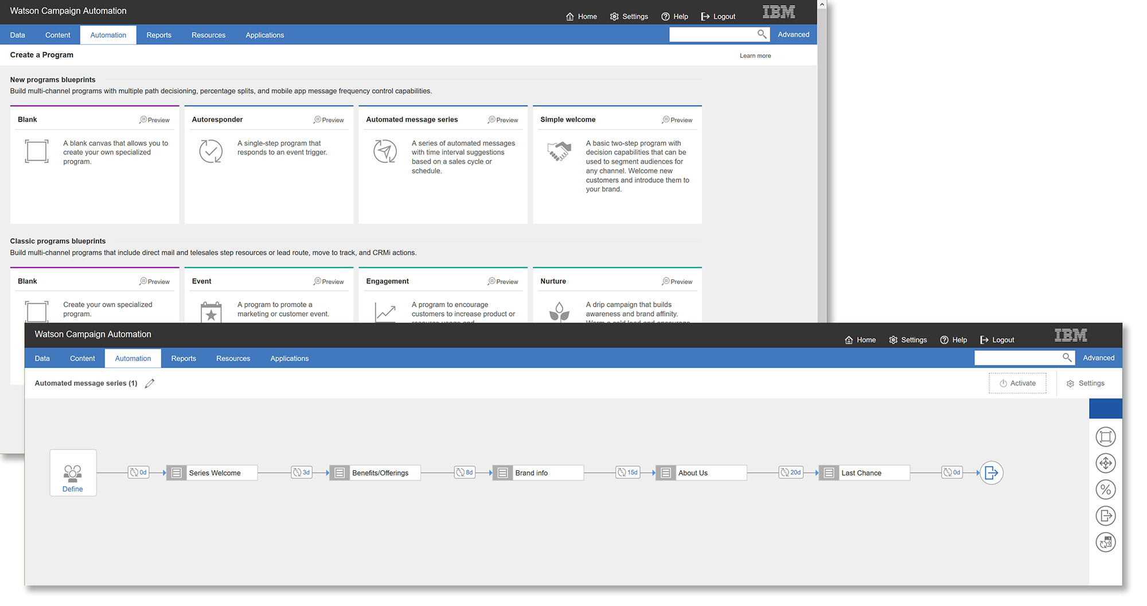1147x606 pixels.
Task: Preview the Engagement blueprint
Action: pos(504,282)
